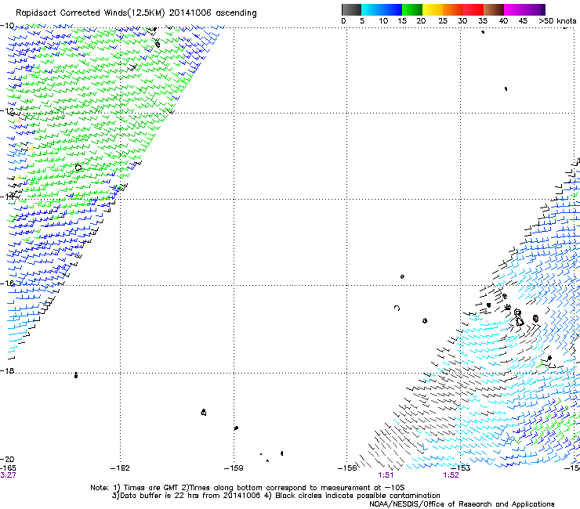Image resolution: width=580 pixels, height=509 pixels.
Task: Click the title 'Rapidscat Corrected Winds(12.5KM)'
Action: [90, 13]
